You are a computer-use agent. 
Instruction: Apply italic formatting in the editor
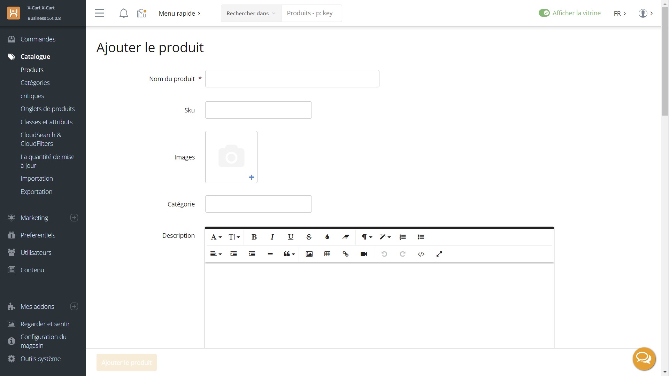[x=272, y=237]
